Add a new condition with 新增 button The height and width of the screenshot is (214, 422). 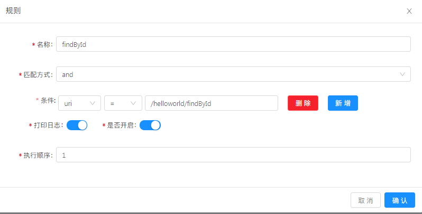pyautogui.click(x=343, y=103)
